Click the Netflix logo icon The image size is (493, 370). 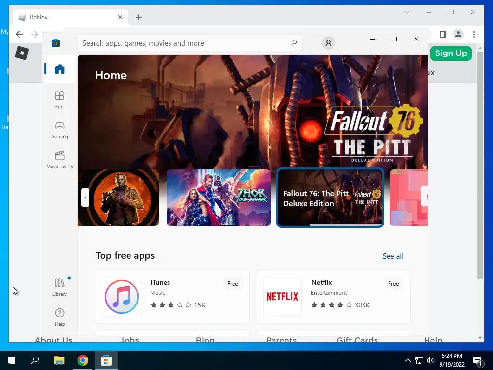click(282, 297)
